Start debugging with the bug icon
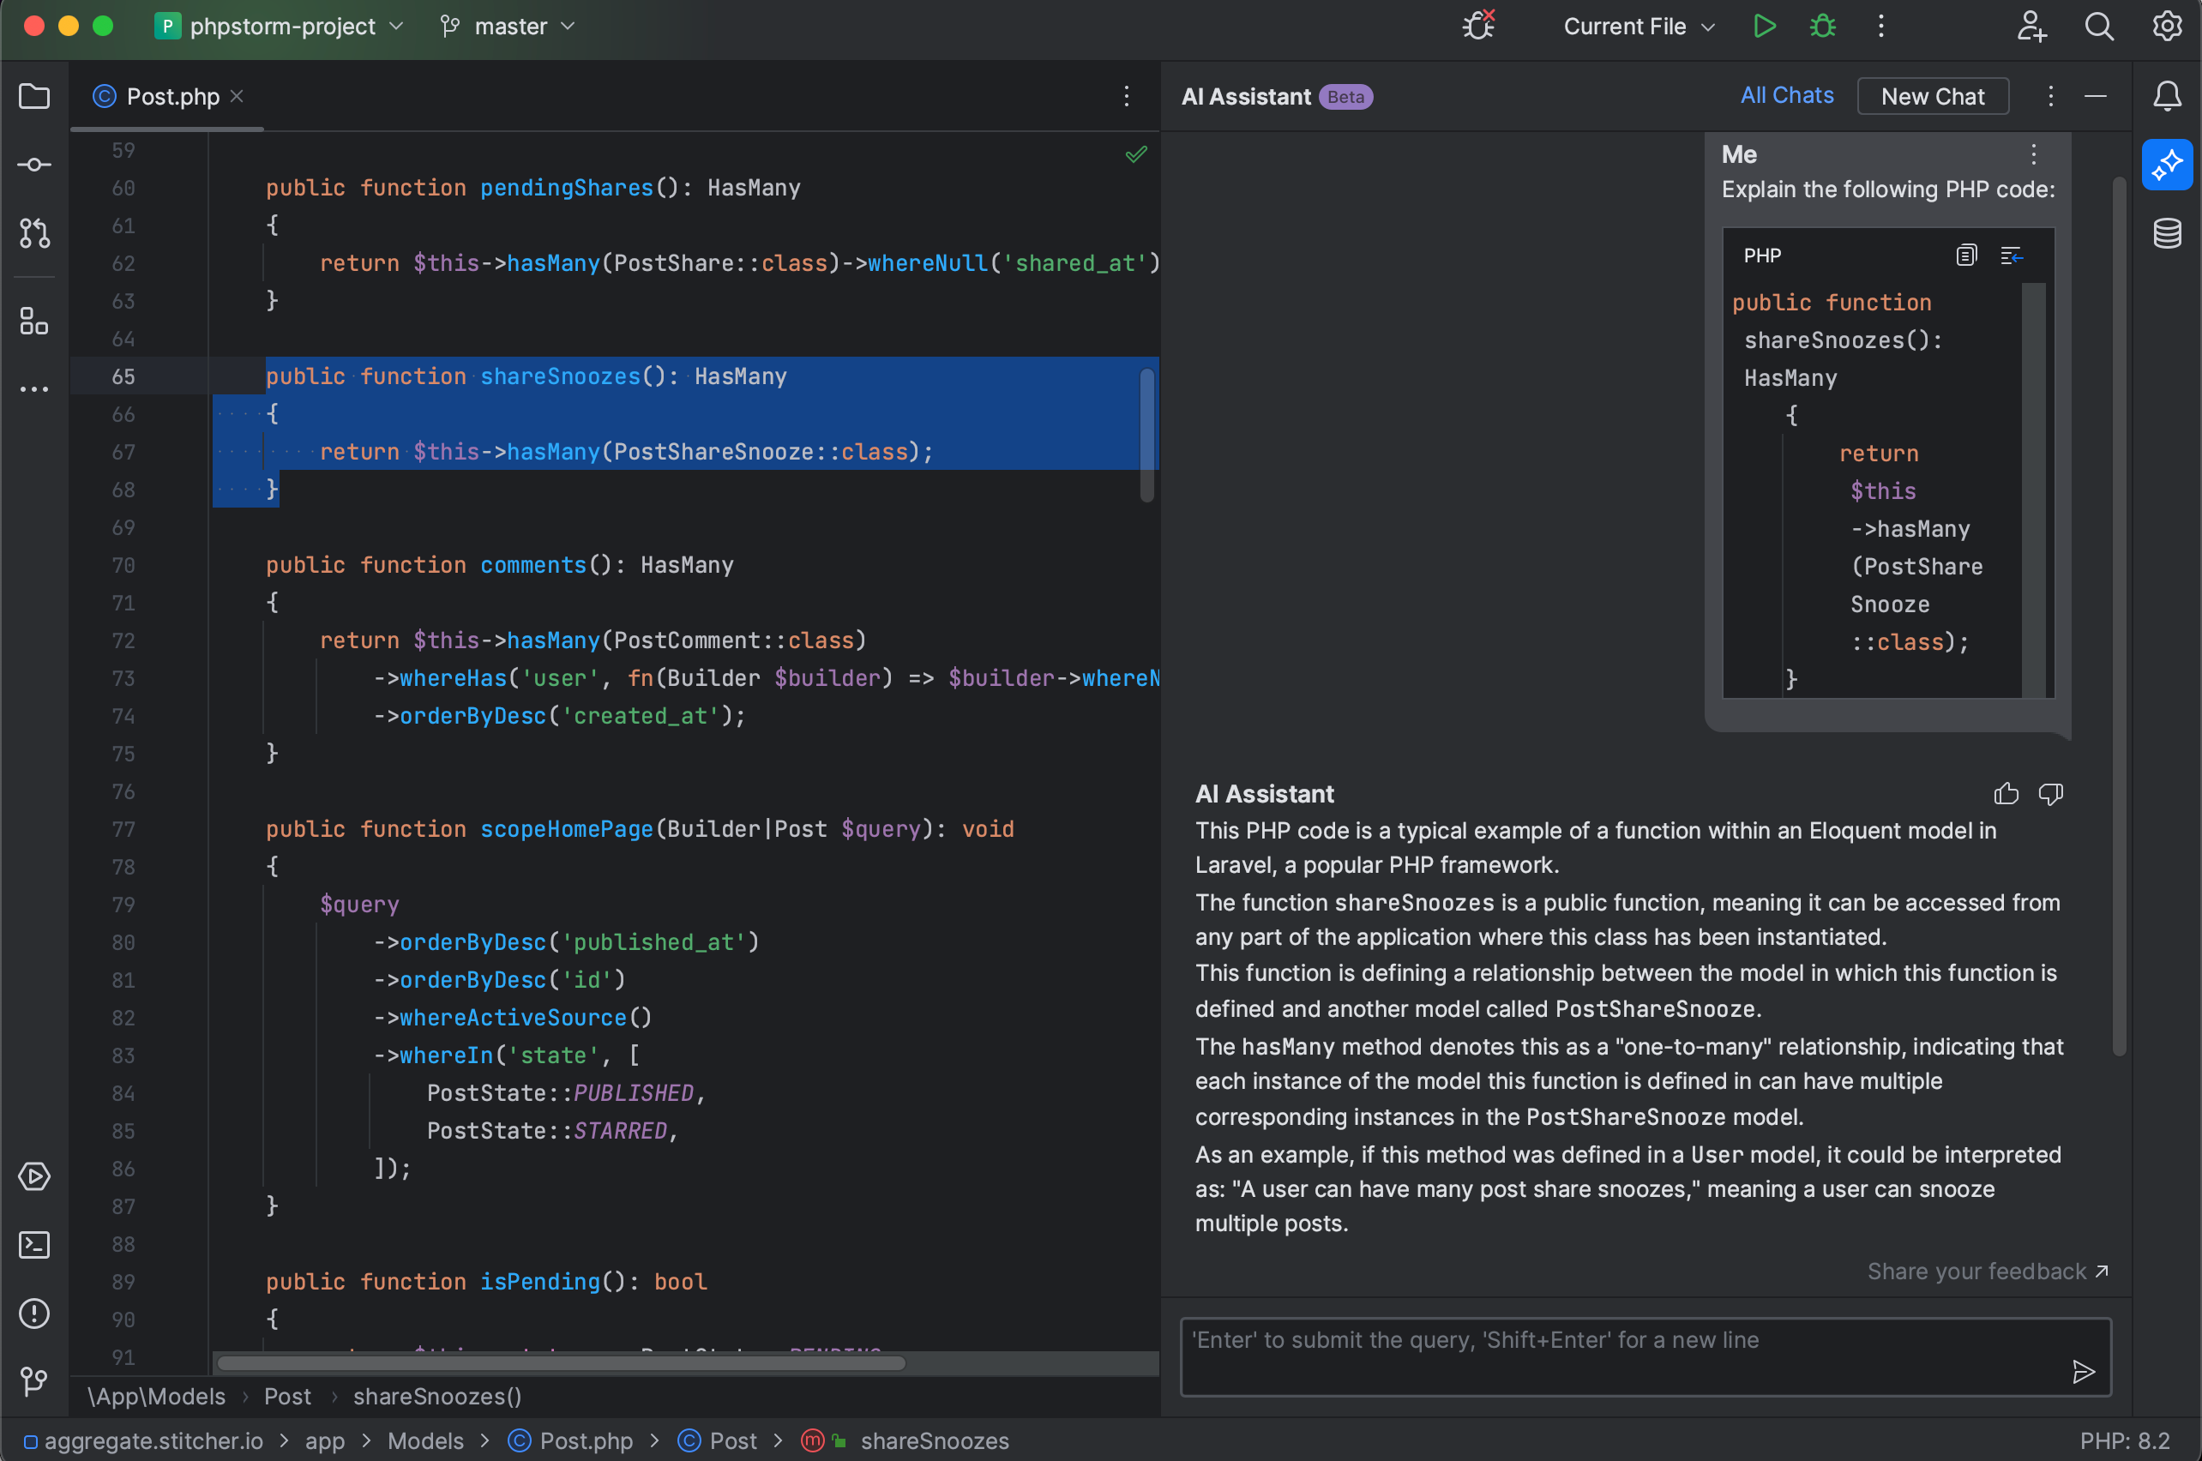The image size is (2202, 1461). pos(1822,25)
